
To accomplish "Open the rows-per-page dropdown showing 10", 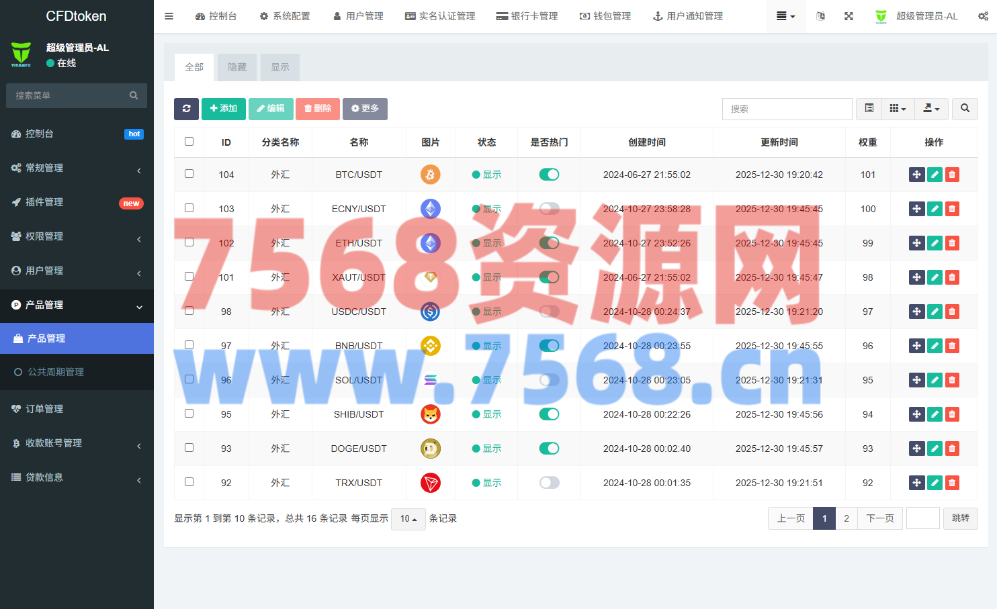I will pyautogui.click(x=408, y=519).
